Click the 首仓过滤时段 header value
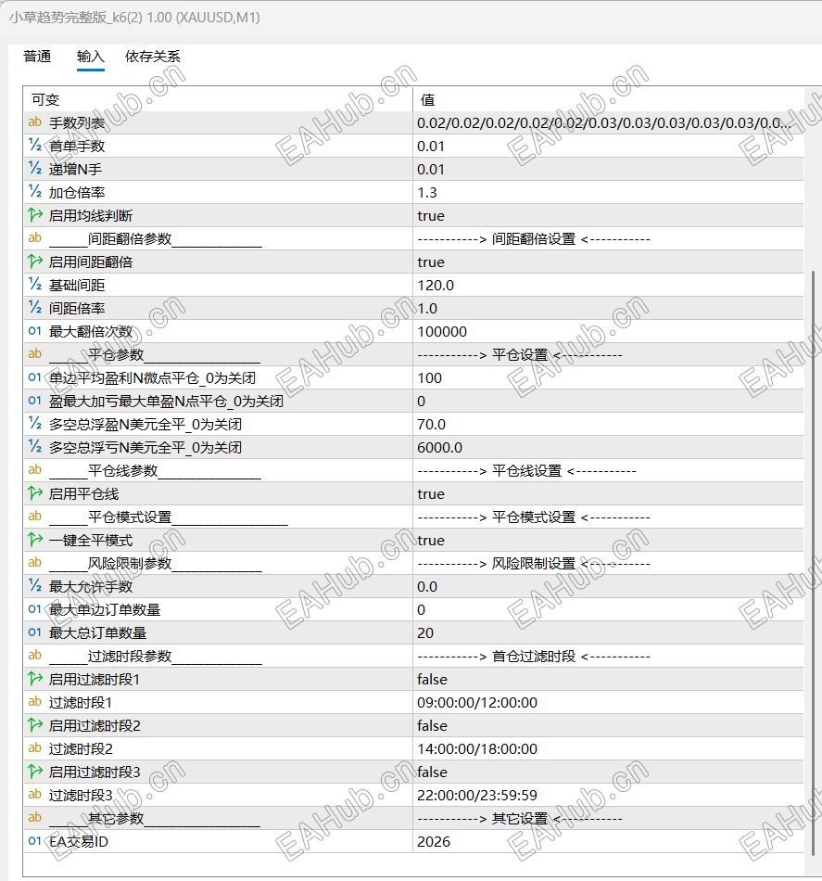 click(534, 657)
